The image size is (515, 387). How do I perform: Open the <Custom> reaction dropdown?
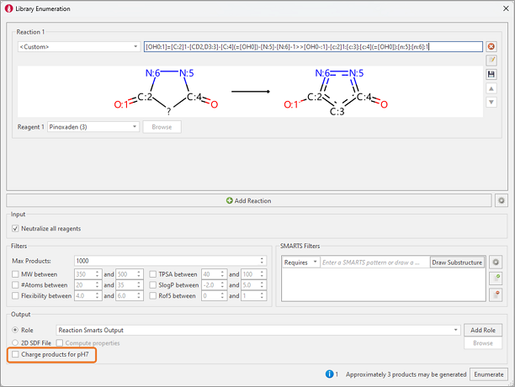pos(79,46)
